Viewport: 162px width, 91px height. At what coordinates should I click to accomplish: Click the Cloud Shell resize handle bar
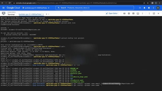(81, 11)
